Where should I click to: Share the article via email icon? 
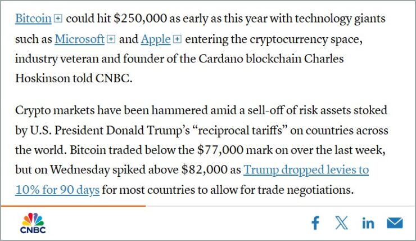click(x=395, y=223)
